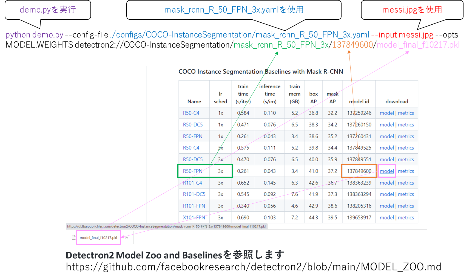This screenshot has height=280, width=475.
Task: Download model for model id 138205316
Action: point(386,206)
